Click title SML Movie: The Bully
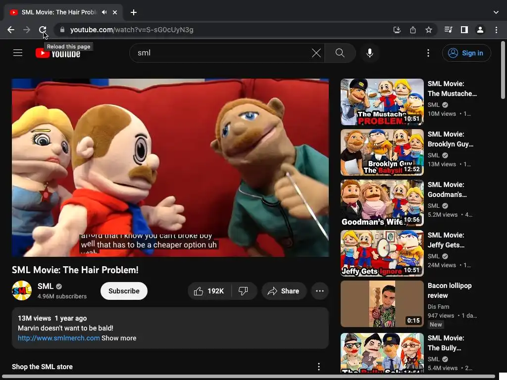Screen dimensions: 507x380 tap(446, 343)
